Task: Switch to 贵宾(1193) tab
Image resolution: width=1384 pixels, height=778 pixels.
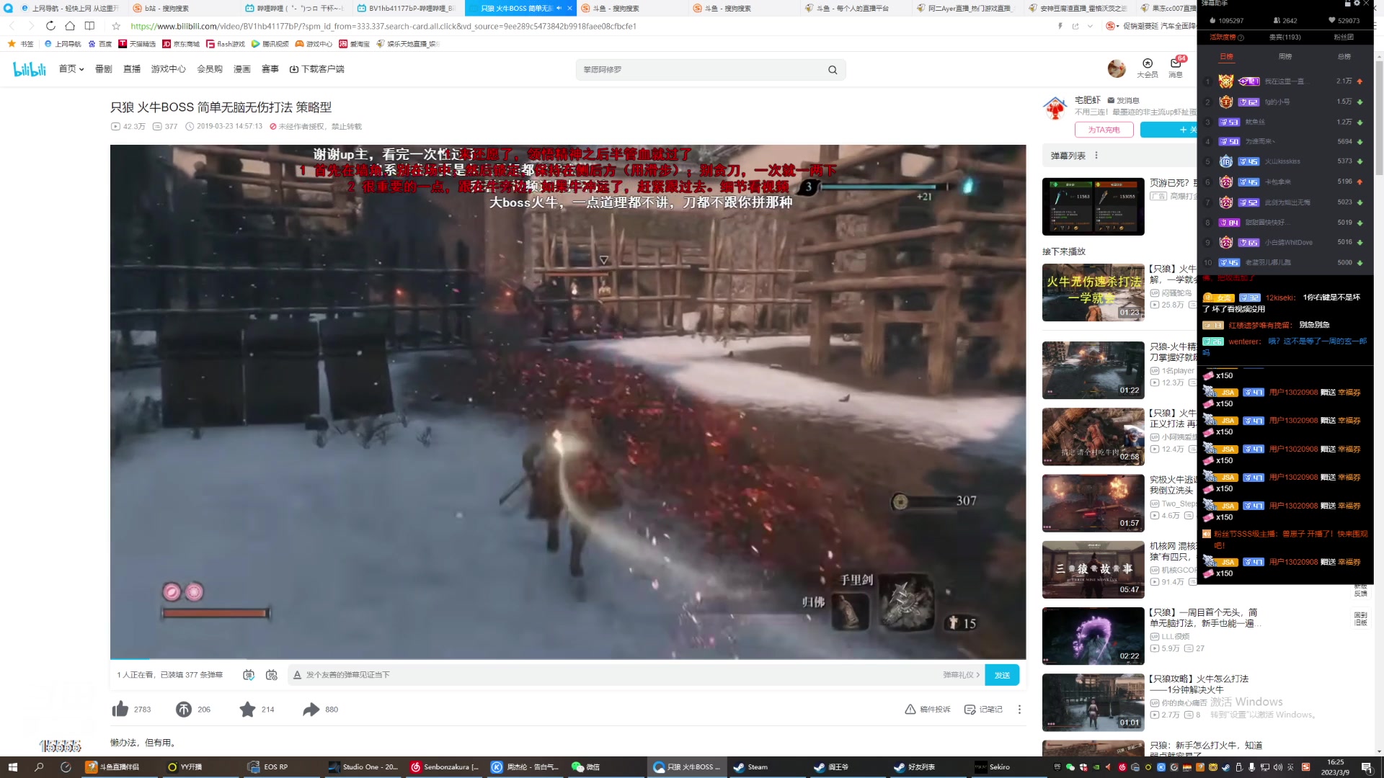Action: (x=1285, y=37)
